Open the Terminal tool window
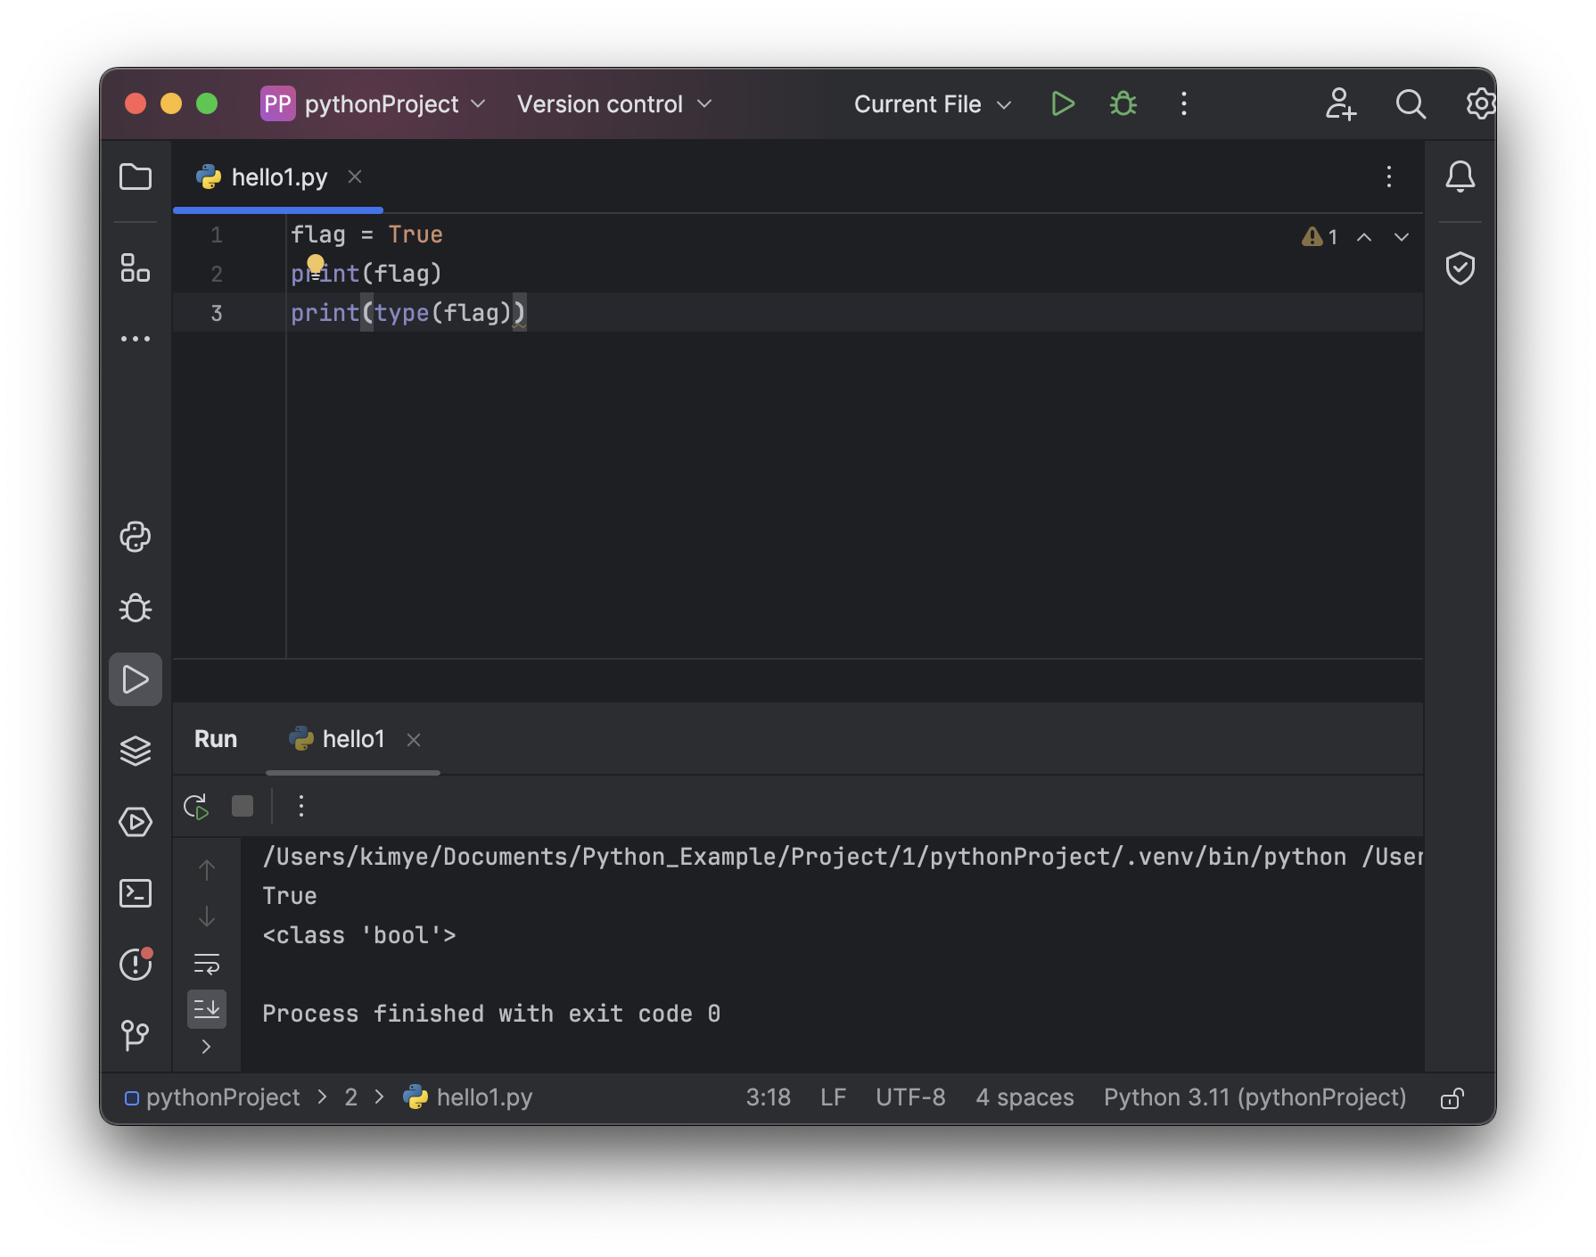This screenshot has height=1257, width=1596. [136, 893]
